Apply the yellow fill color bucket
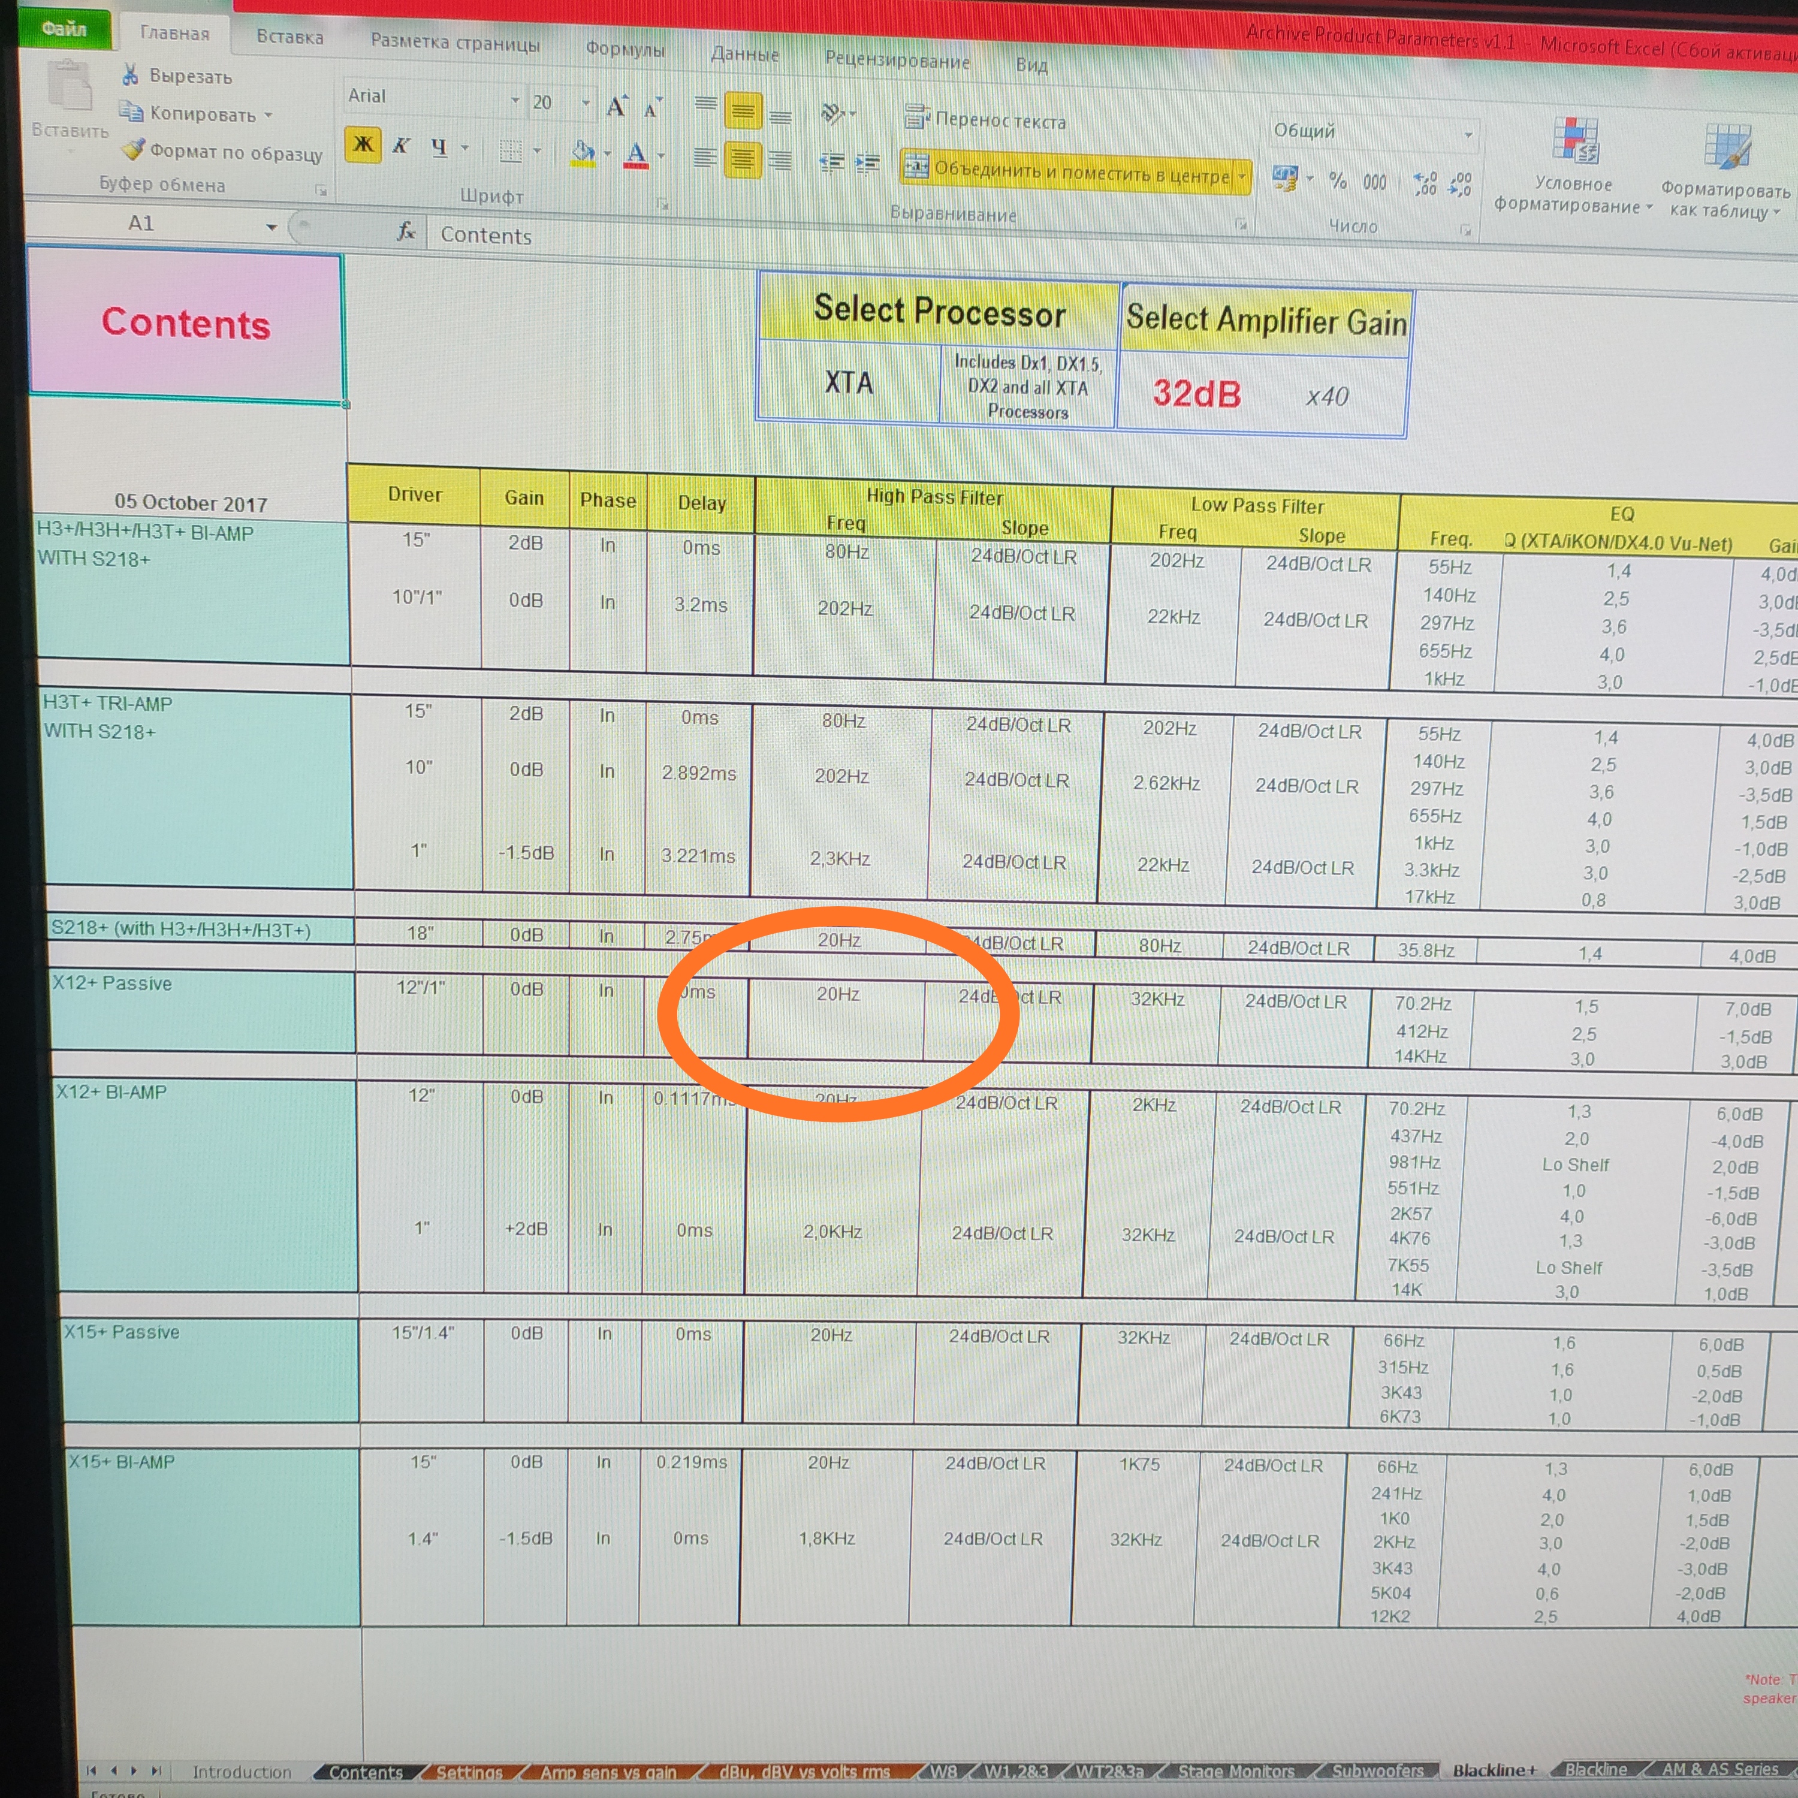Image resolution: width=1798 pixels, height=1798 pixels. click(583, 153)
